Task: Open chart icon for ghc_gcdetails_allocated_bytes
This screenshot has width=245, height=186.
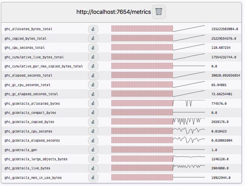Action: coord(93,103)
